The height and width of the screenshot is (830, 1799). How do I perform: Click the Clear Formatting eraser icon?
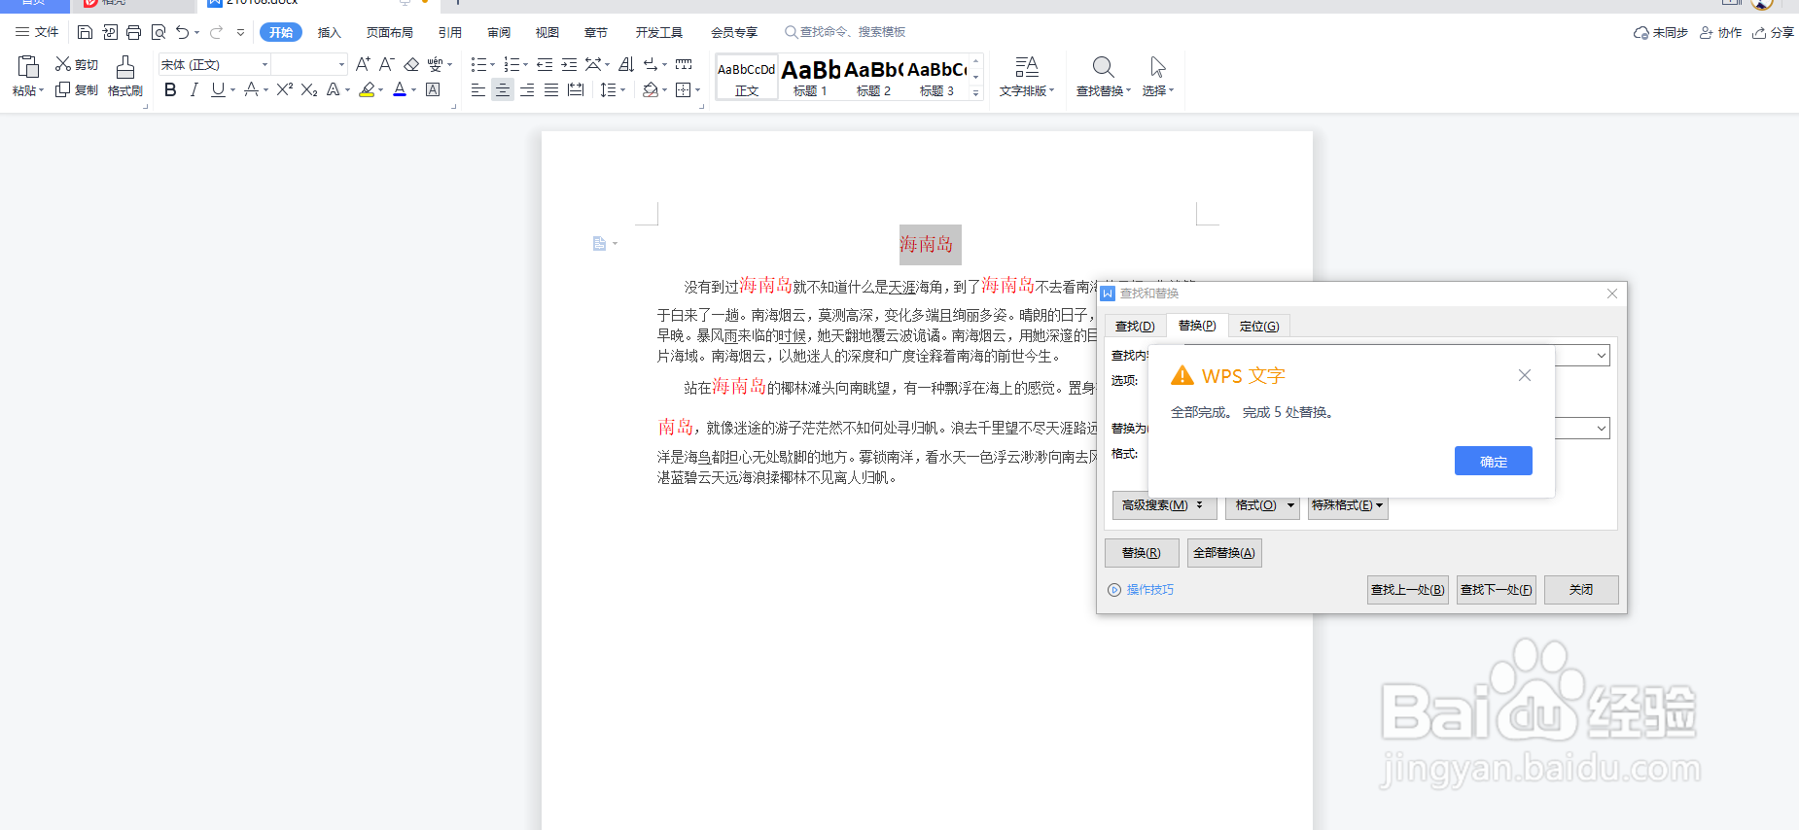coord(411,64)
